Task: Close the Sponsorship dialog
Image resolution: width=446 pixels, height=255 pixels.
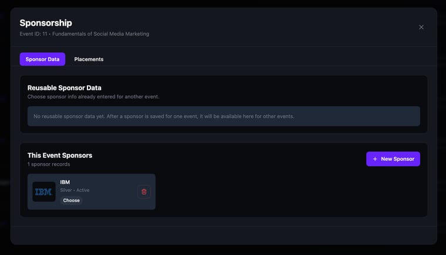Action: [421, 27]
